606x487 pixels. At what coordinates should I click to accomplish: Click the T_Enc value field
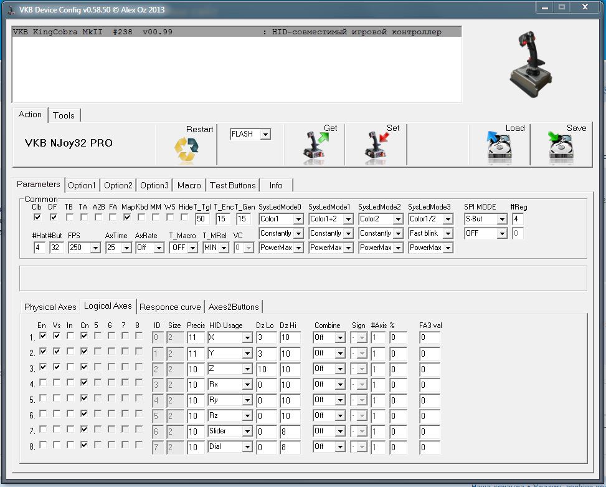223,219
